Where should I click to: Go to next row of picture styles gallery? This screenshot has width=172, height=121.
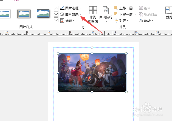click(x=56, y=14)
